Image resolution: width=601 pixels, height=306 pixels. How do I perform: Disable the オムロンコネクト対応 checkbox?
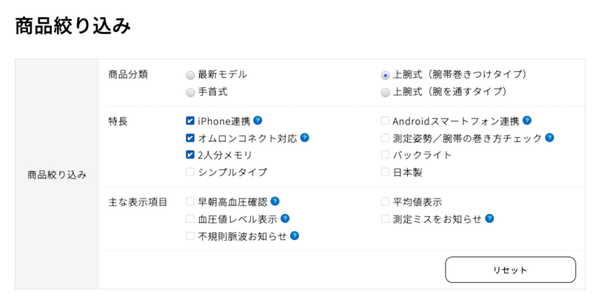pyautogui.click(x=190, y=138)
